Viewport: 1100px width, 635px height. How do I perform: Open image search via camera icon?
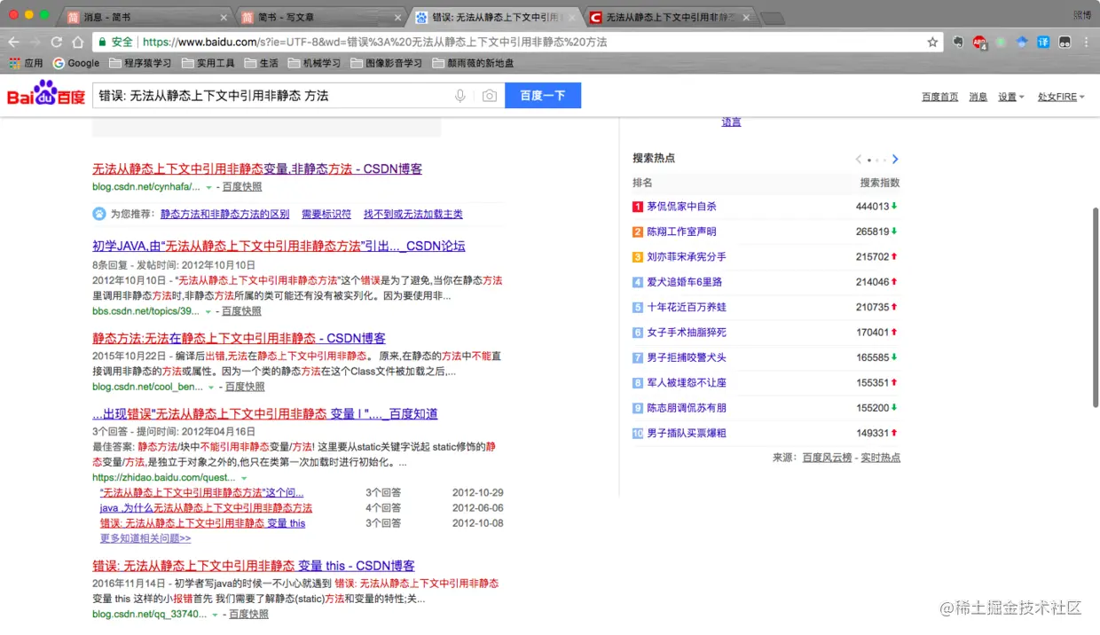(489, 96)
